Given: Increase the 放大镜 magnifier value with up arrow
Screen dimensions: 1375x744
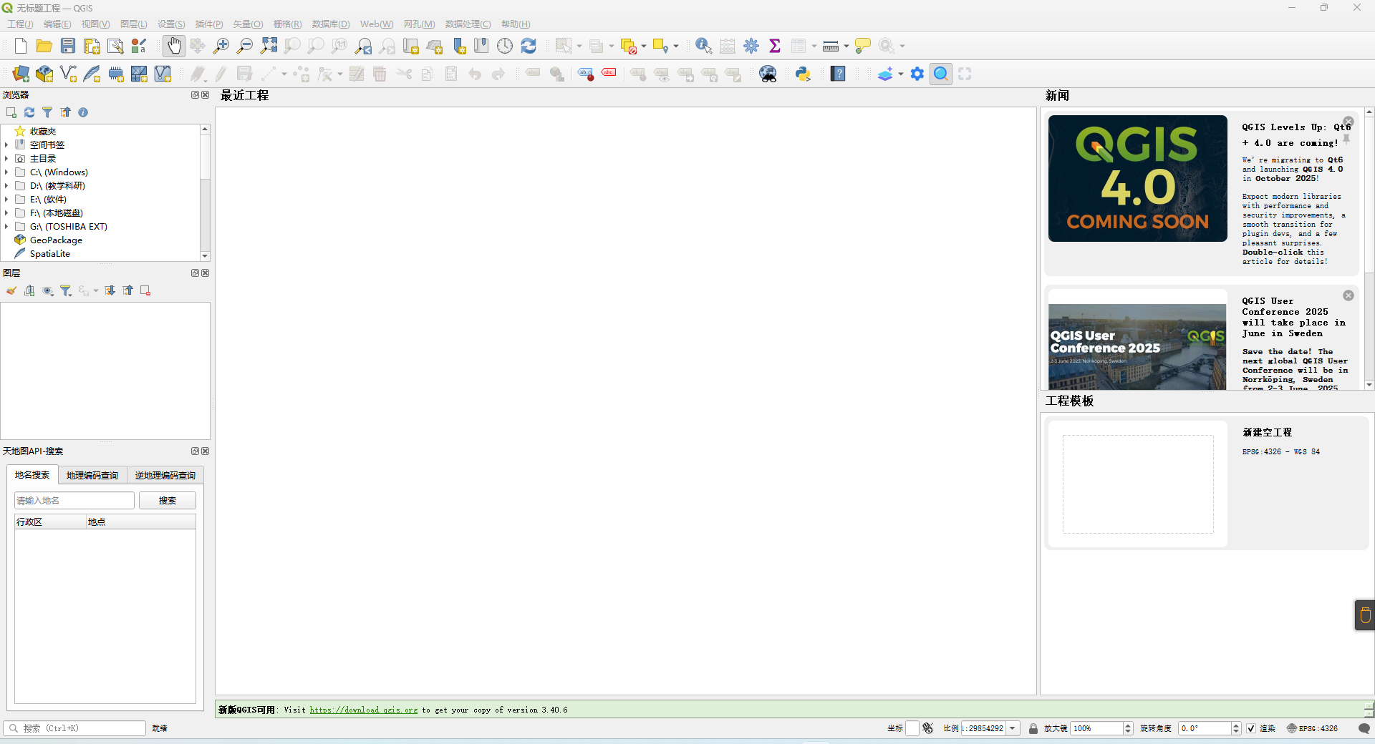Looking at the screenshot, I should coord(1129,725).
